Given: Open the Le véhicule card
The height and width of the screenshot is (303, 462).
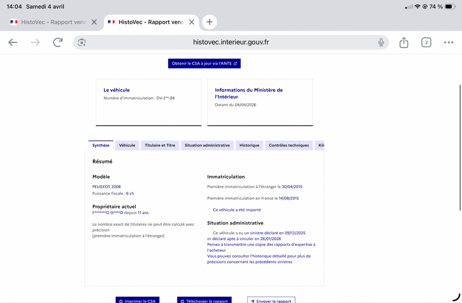Looking at the screenshot, I should click(148, 102).
